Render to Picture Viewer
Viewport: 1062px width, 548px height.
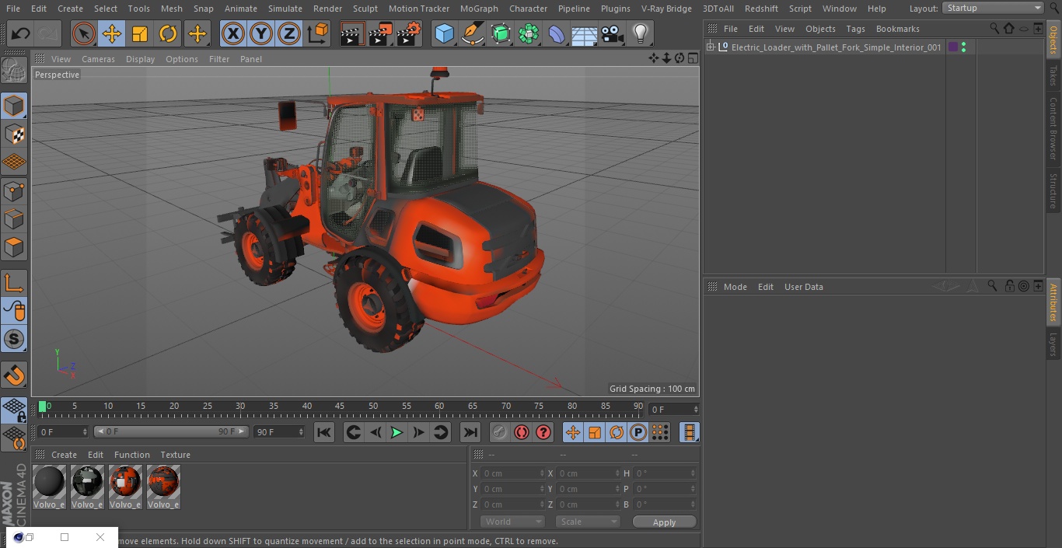380,33
